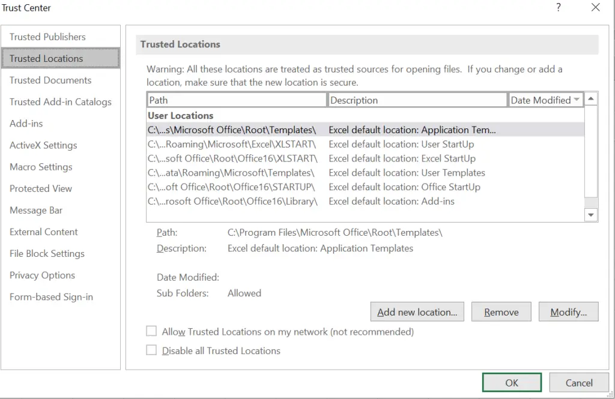The width and height of the screenshot is (615, 399).
Task: Open Protected View settings
Action: [x=41, y=188]
